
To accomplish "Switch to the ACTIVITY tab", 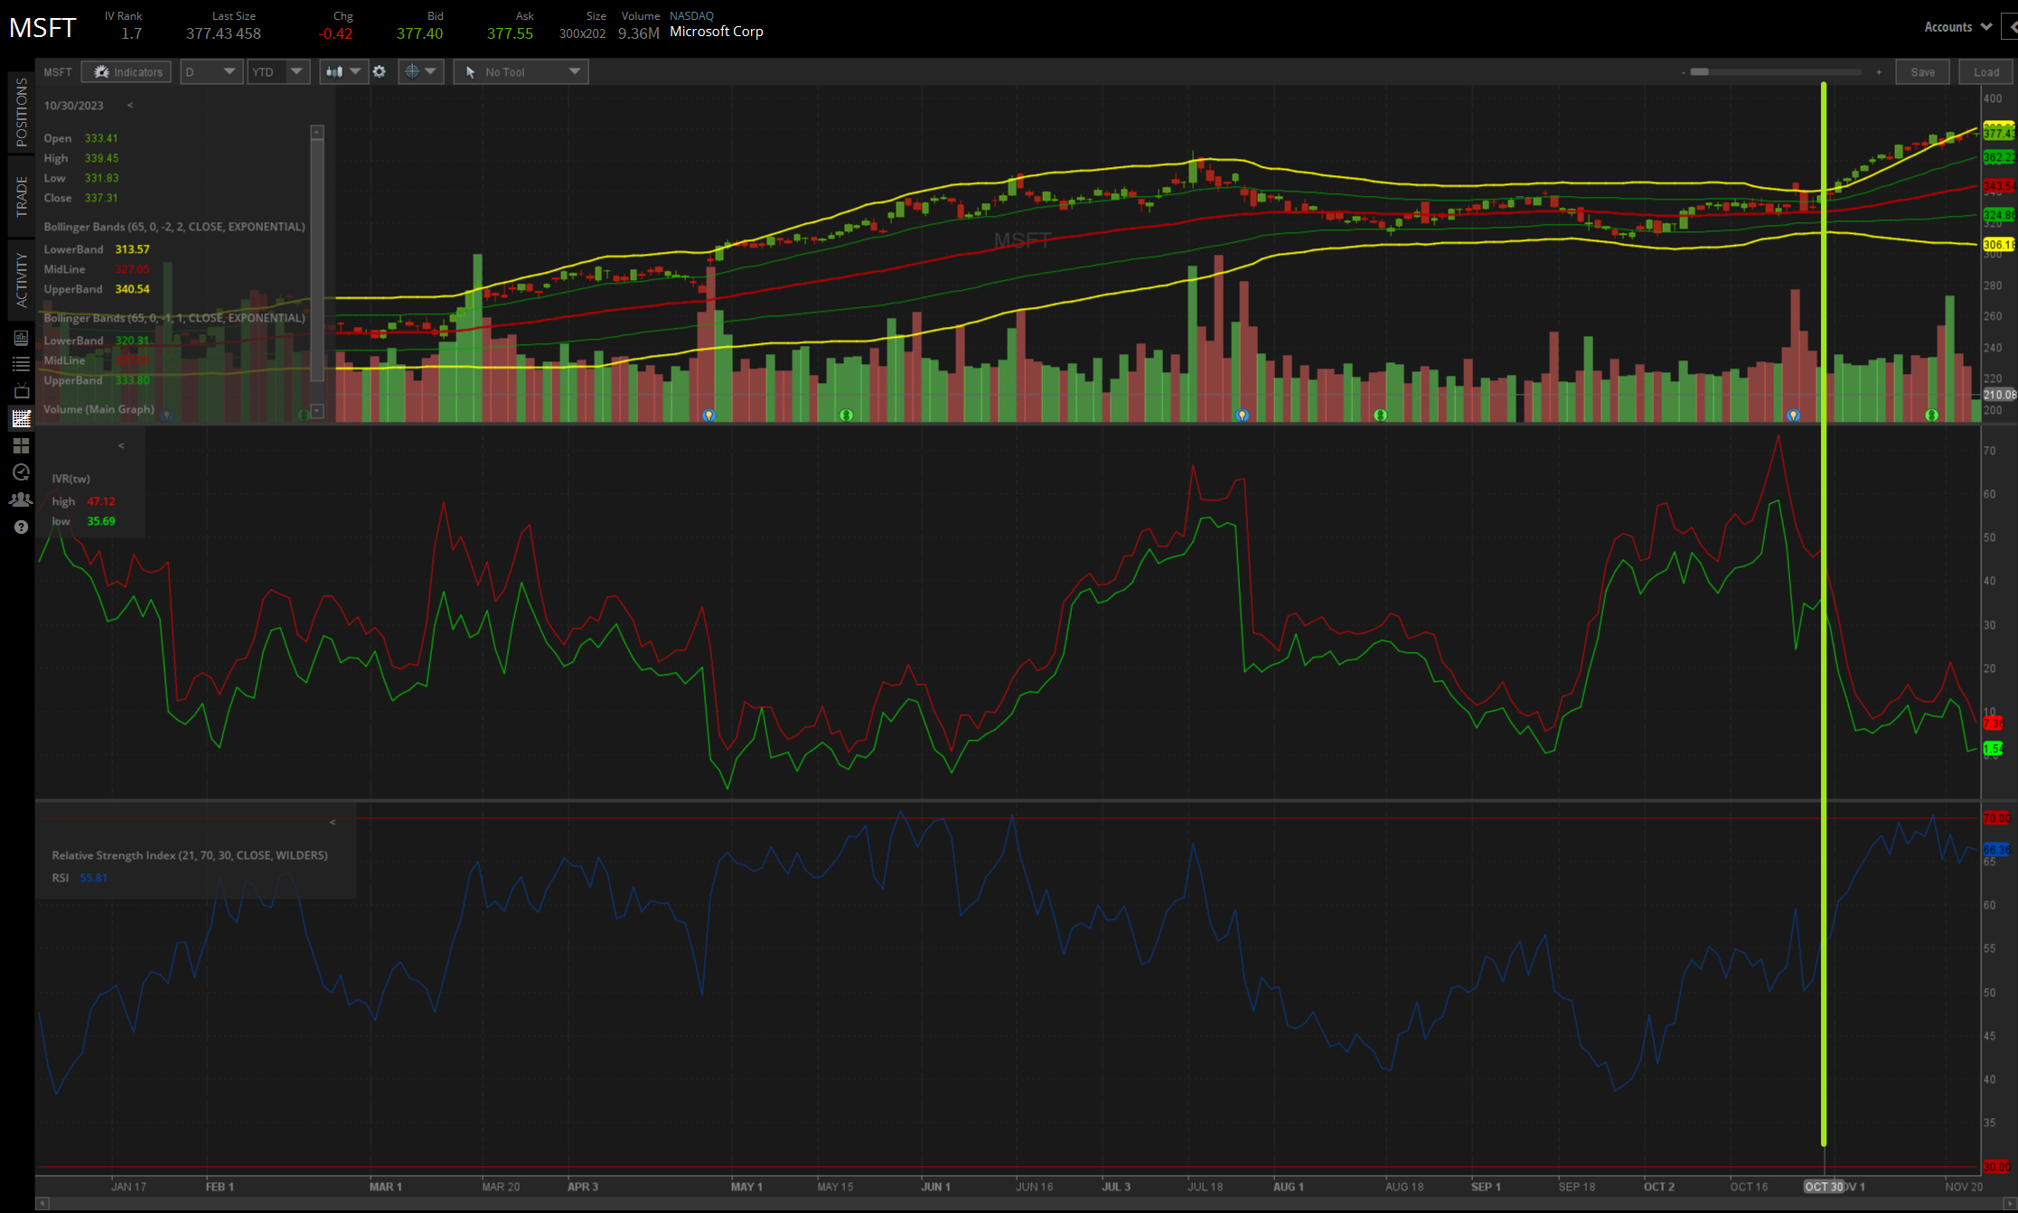I will pos(21,280).
